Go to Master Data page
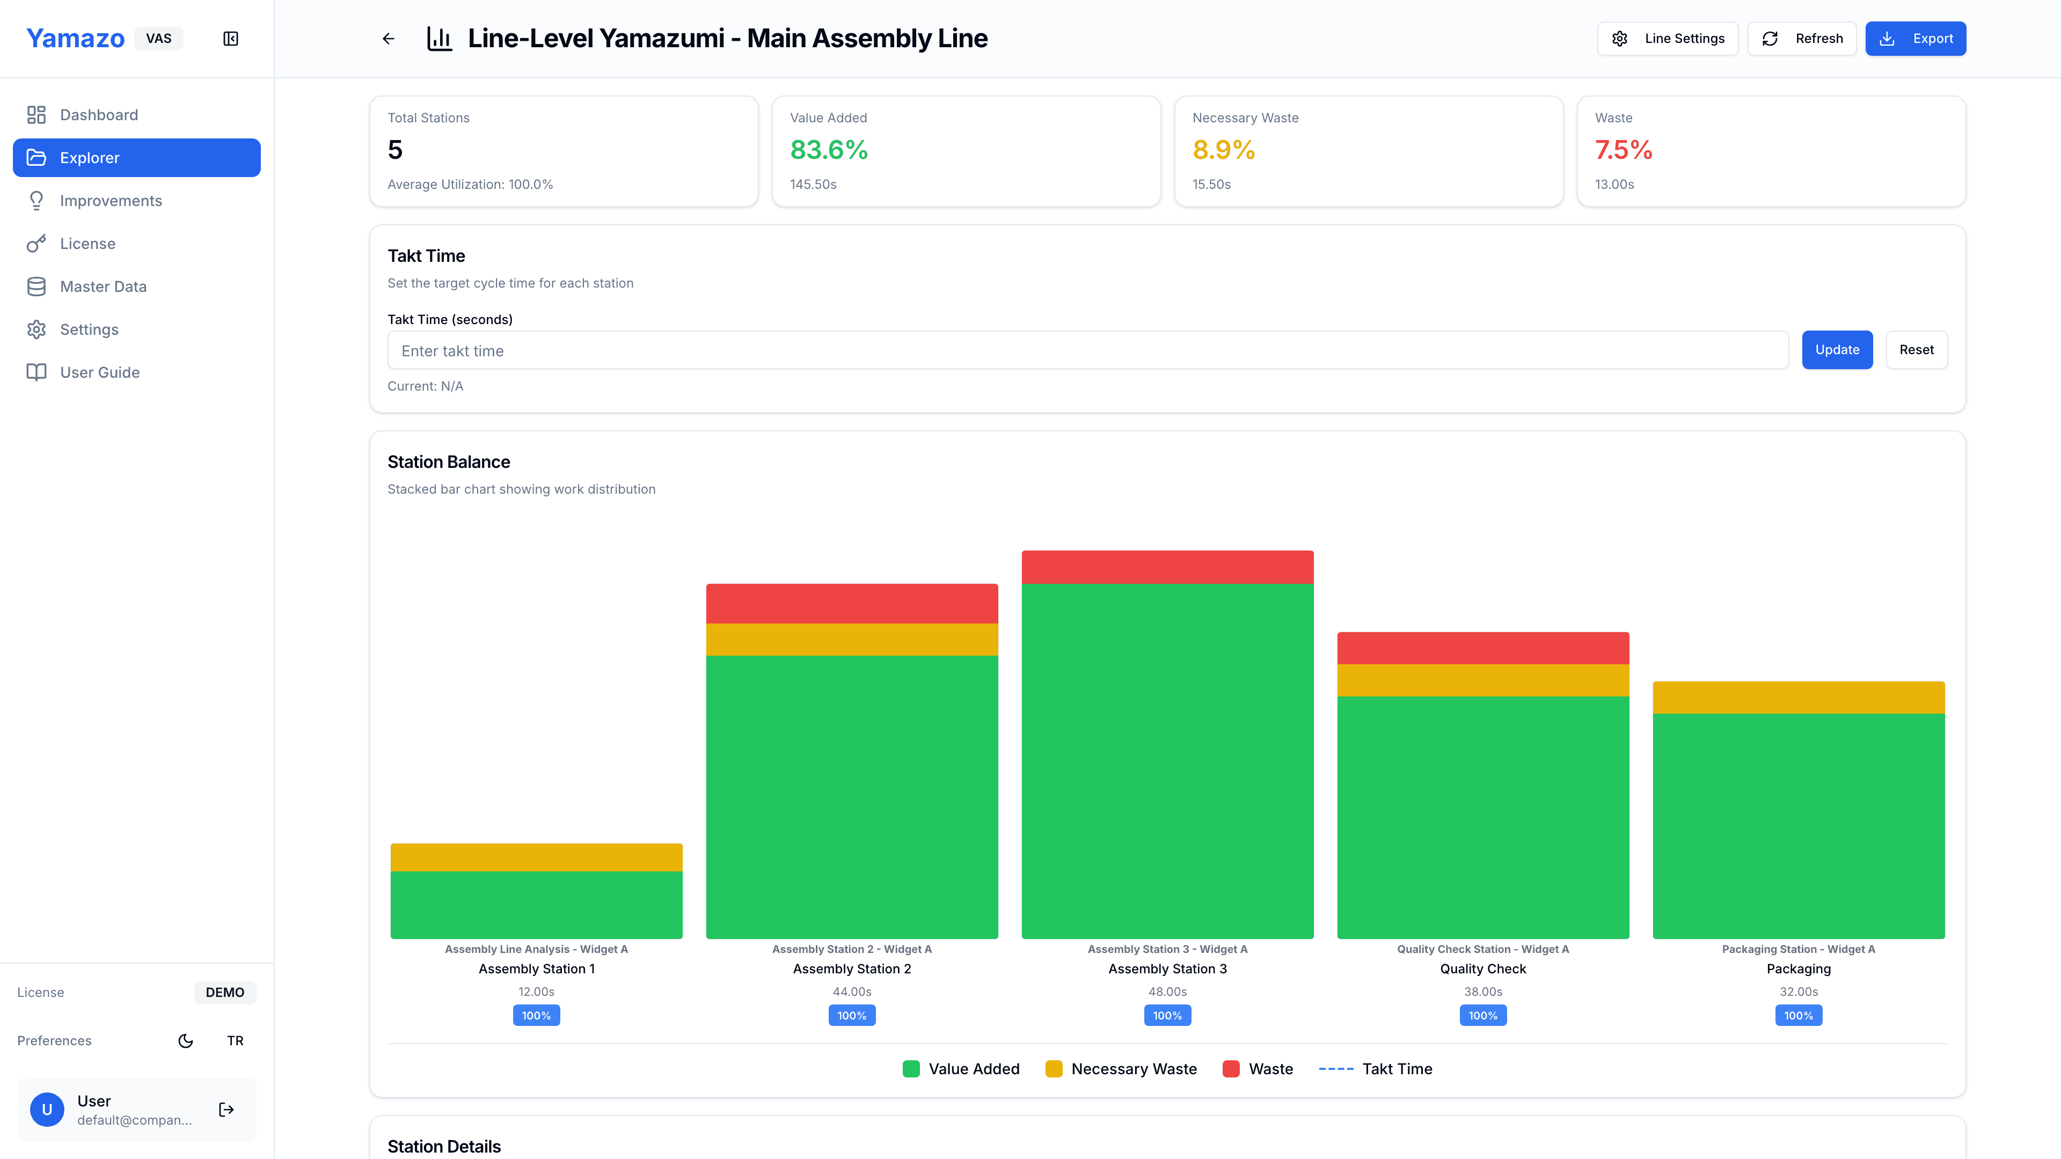This screenshot has height=1159, width=2061. (x=103, y=287)
